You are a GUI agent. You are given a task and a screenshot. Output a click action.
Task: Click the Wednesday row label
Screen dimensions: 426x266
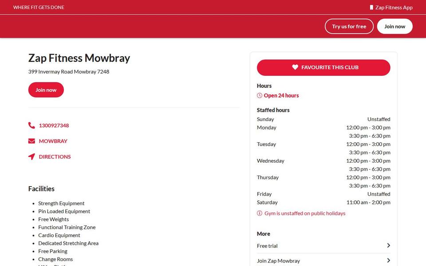tap(271, 160)
